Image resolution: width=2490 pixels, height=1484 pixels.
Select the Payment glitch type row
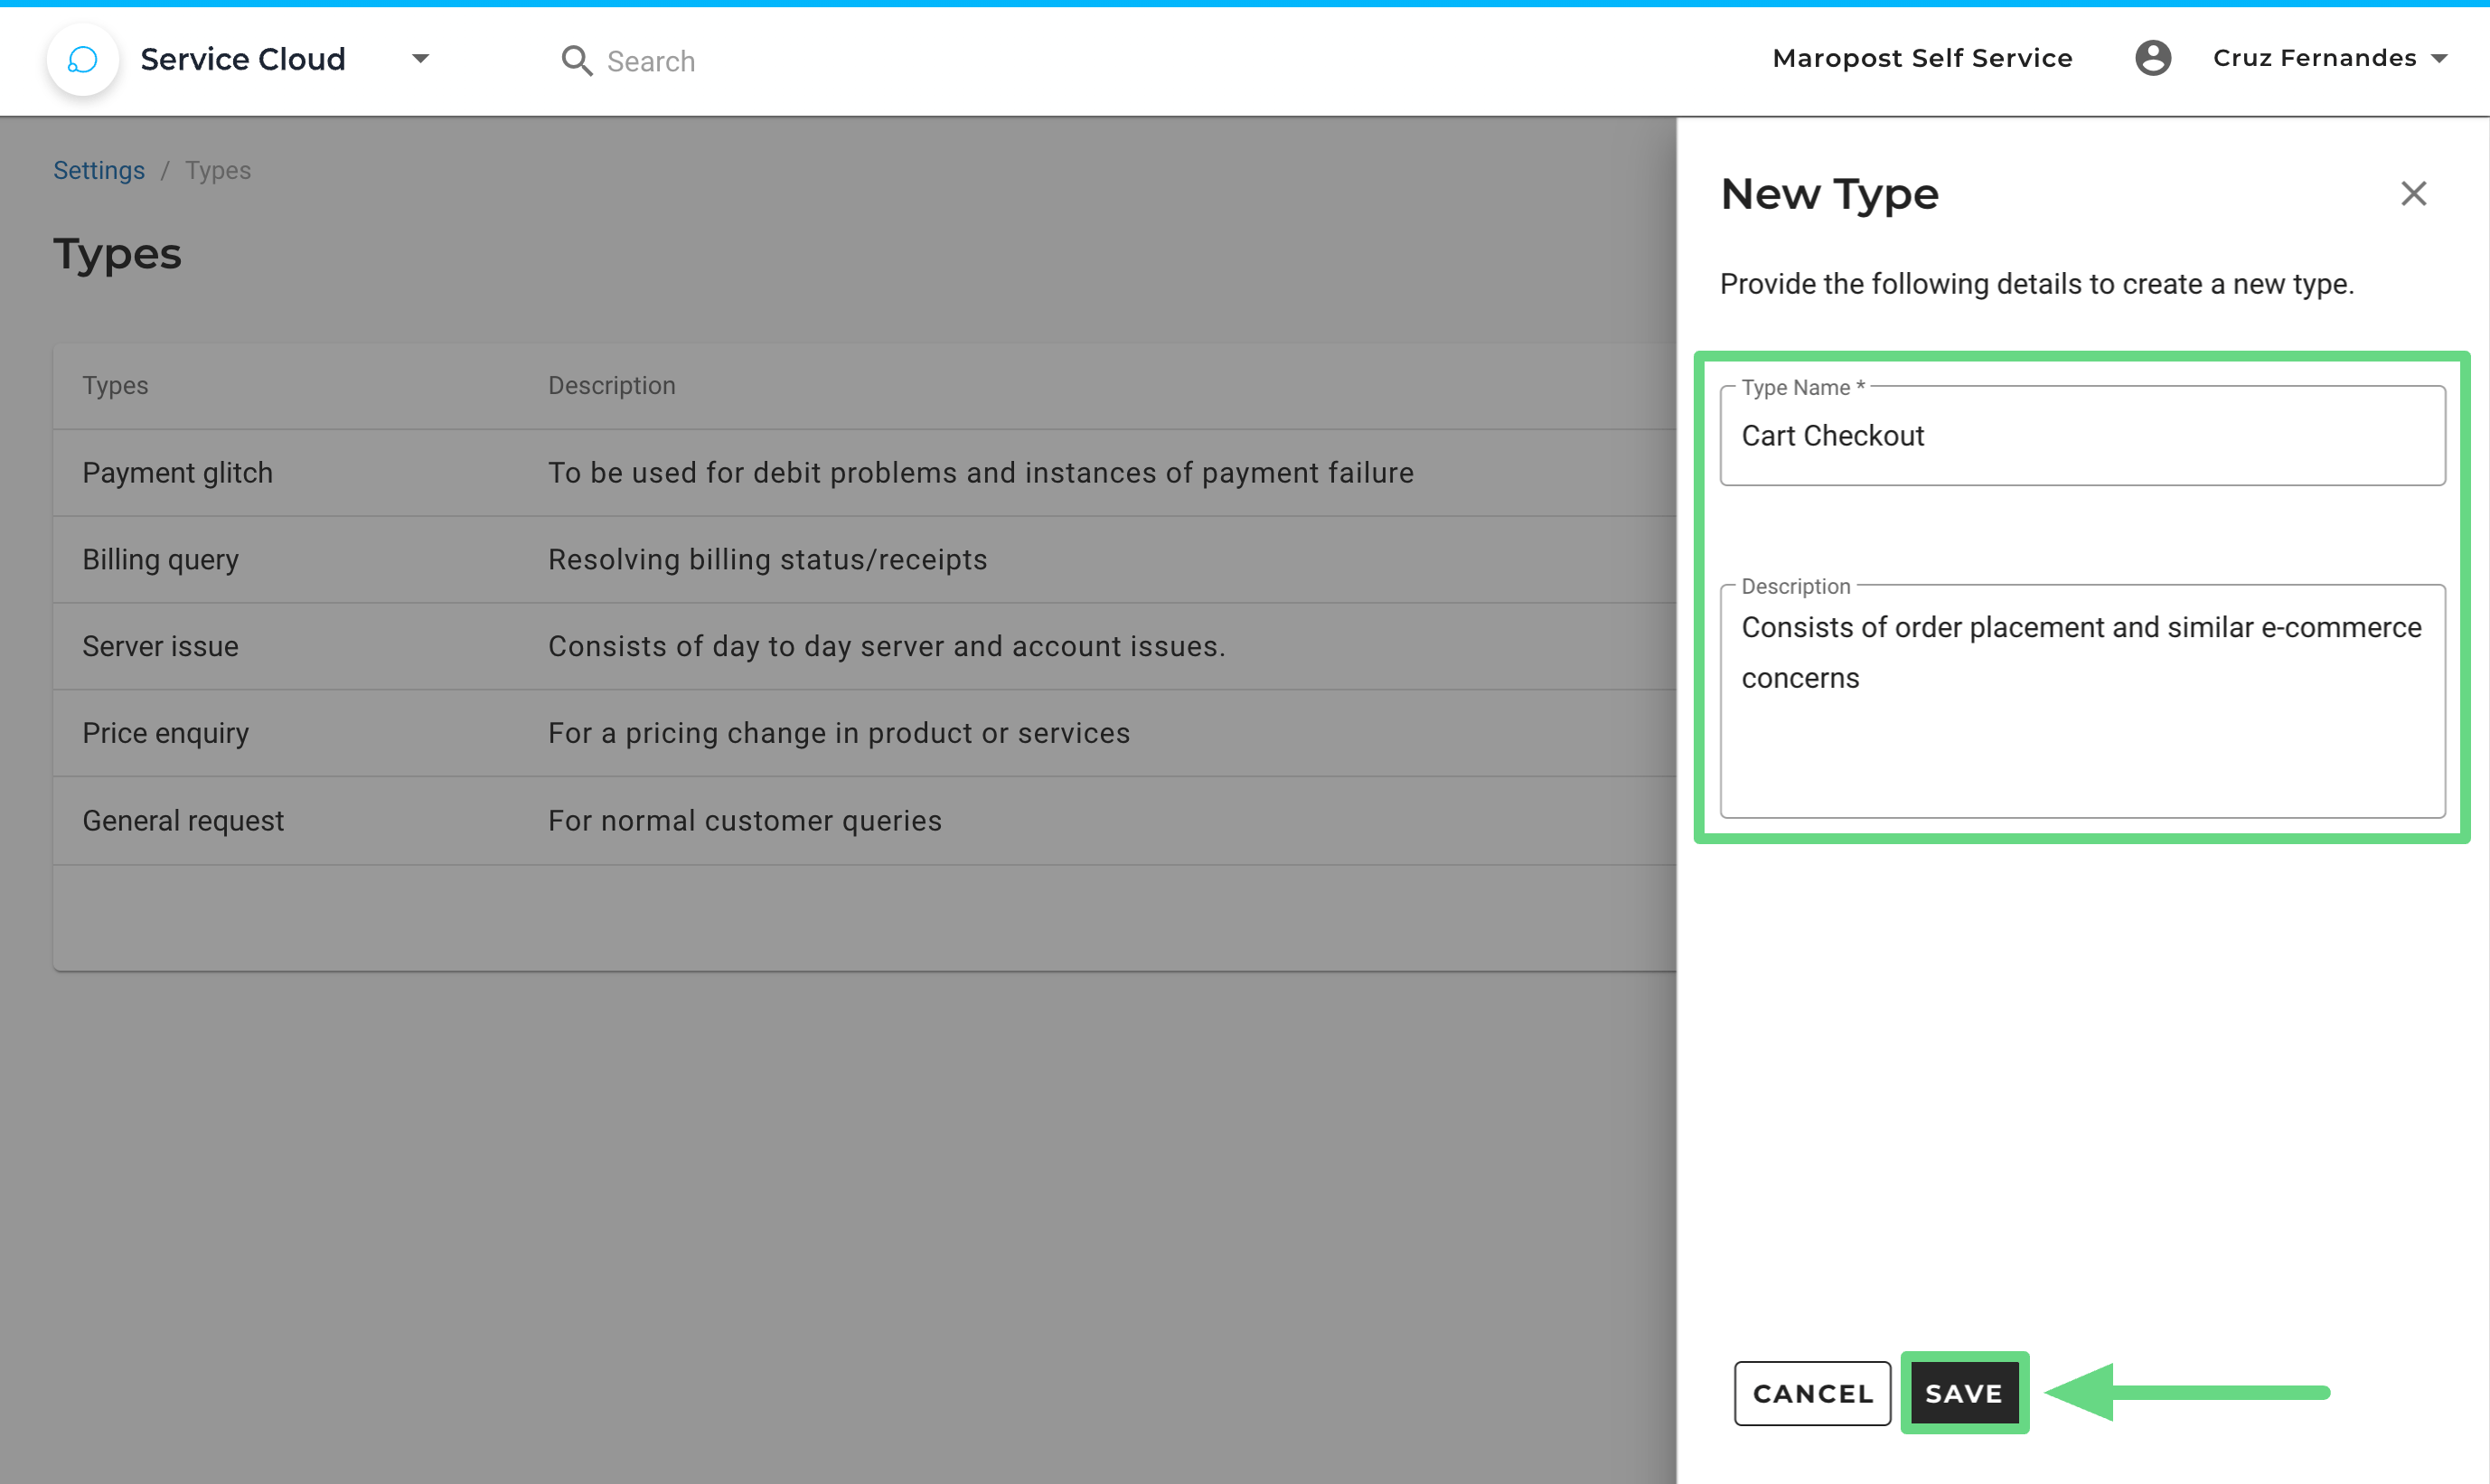tap(178, 473)
